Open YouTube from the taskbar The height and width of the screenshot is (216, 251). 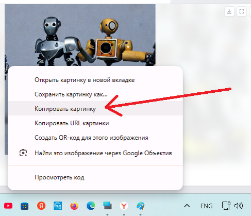coord(8,206)
